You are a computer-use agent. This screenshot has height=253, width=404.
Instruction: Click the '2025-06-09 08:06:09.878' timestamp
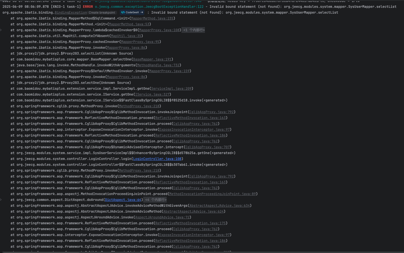pos(25,7)
